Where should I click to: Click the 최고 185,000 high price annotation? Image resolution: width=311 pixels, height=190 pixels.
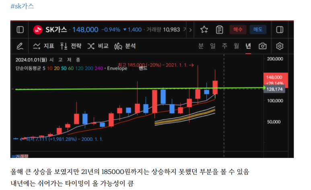(156, 65)
